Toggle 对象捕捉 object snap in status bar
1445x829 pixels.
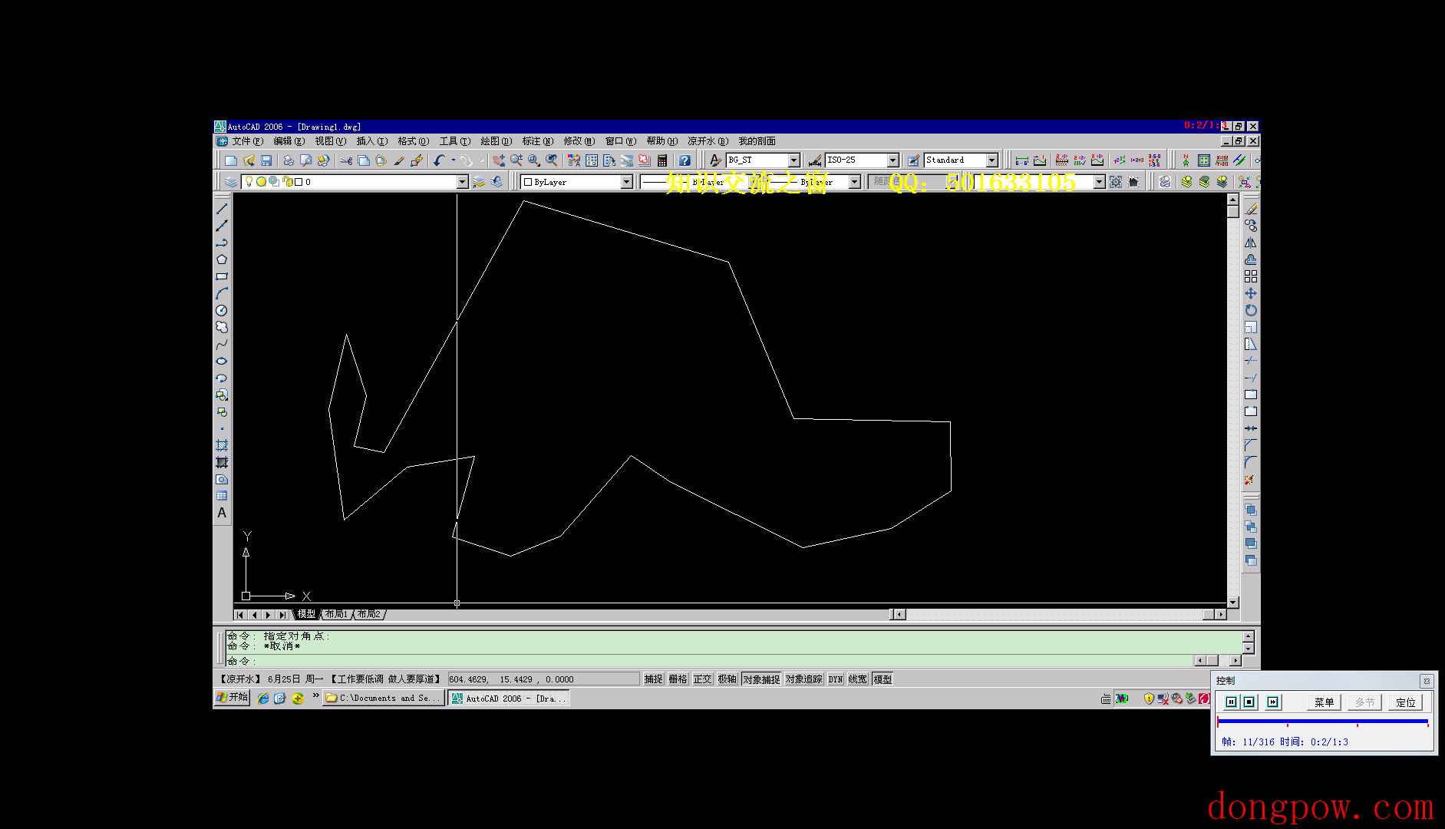point(760,679)
